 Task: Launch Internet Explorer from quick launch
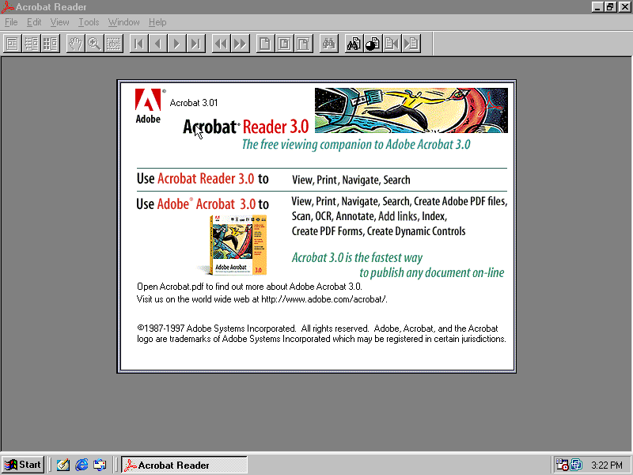(81, 465)
